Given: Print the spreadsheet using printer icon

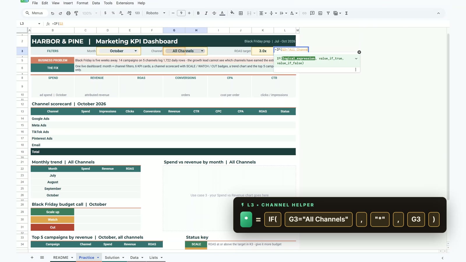Looking at the screenshot, I should pyautogui.click(x=68, y=13).
